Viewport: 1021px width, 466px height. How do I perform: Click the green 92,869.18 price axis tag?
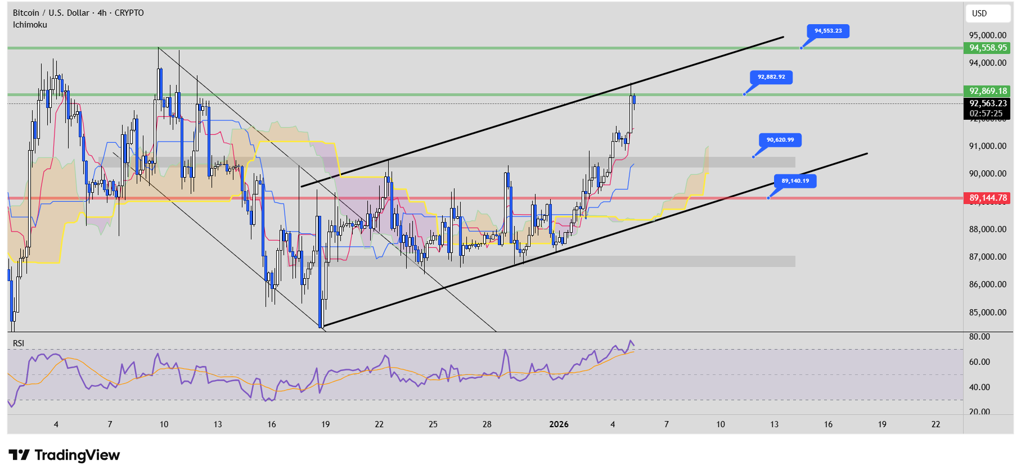(x=988, y=91)
